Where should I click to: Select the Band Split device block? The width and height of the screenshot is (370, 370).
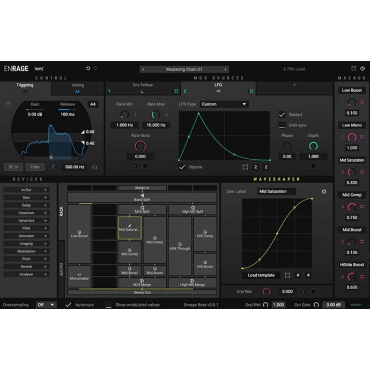point(142,197)
